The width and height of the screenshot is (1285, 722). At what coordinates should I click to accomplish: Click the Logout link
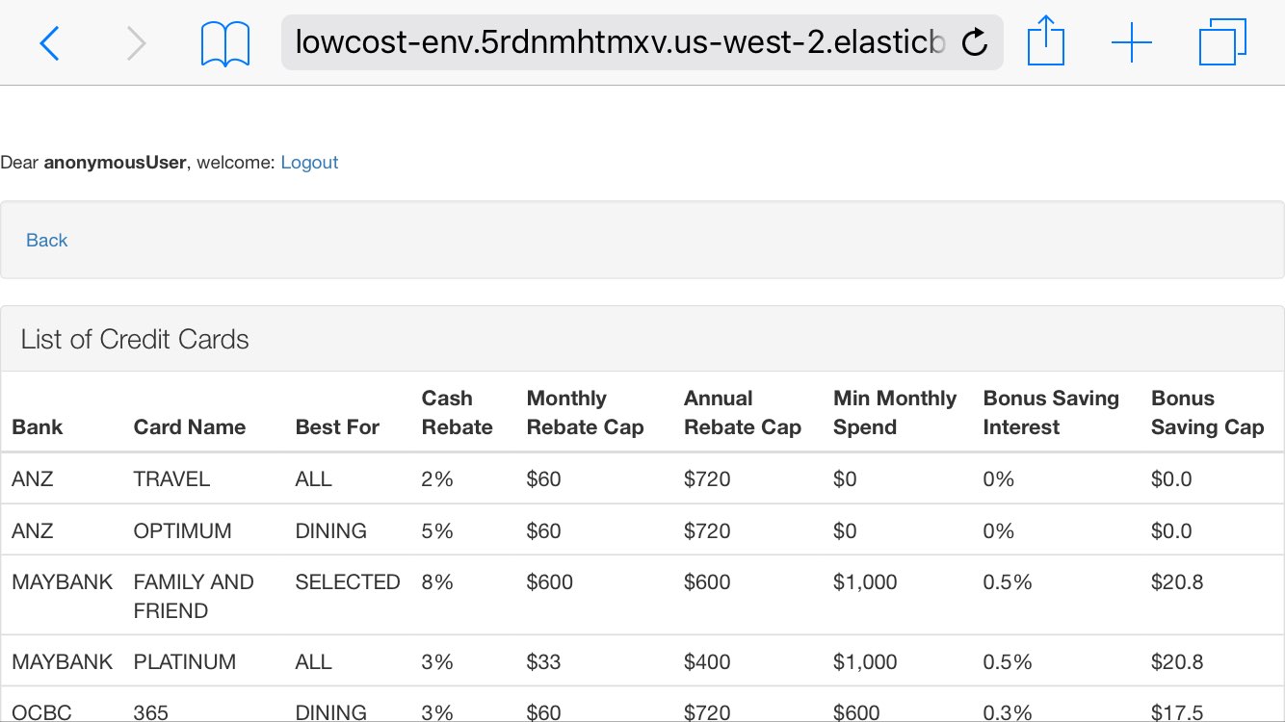(309, 163)
